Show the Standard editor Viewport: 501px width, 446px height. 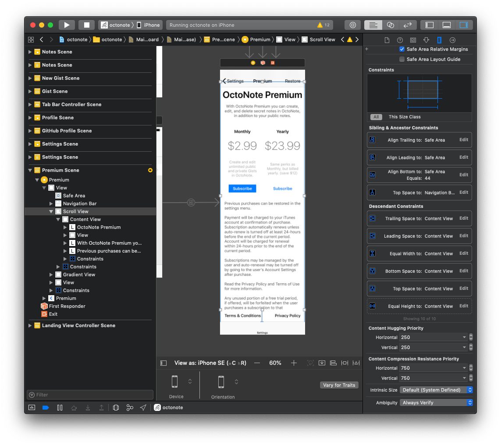(373, 25)
